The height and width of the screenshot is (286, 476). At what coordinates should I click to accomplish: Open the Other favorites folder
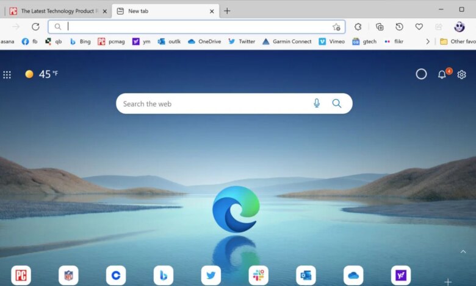click(458, 42)
